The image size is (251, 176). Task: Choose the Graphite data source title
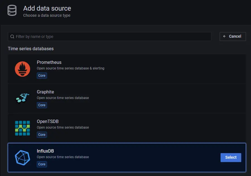point(45,92)
